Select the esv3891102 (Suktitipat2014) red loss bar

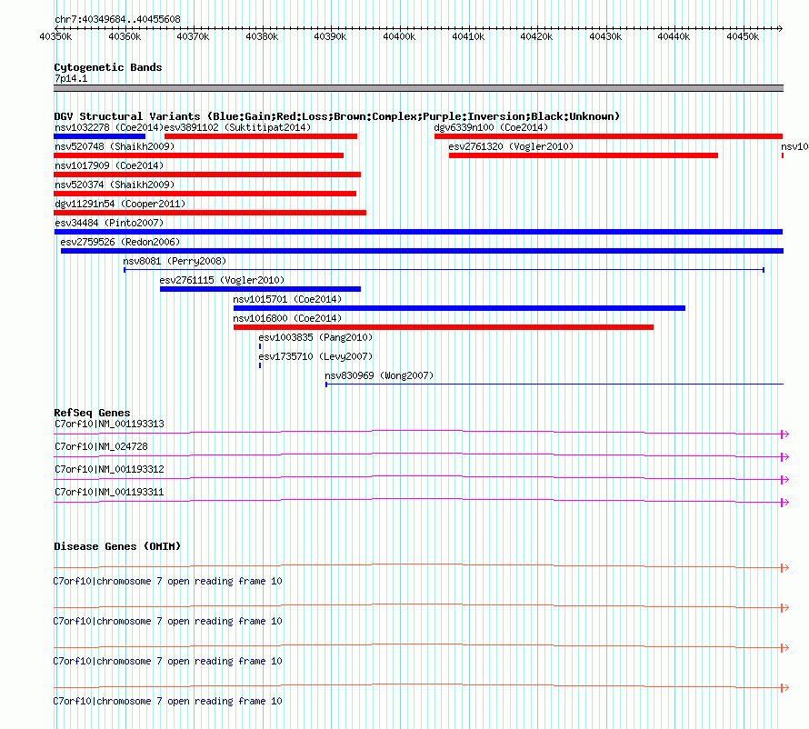(261, 136)
